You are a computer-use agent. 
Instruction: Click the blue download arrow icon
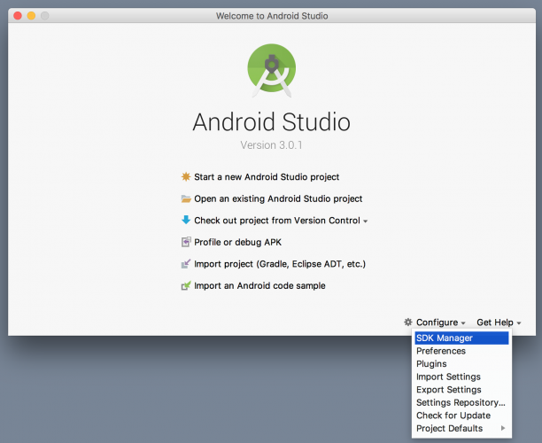click(x=186, y=221)
